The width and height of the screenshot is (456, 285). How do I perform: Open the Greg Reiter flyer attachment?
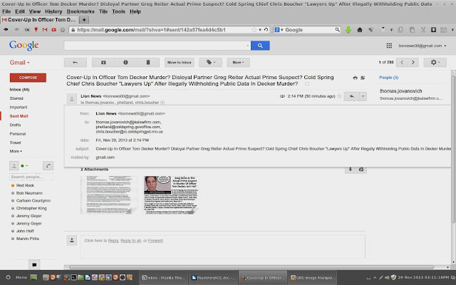[x=172, y=195]
